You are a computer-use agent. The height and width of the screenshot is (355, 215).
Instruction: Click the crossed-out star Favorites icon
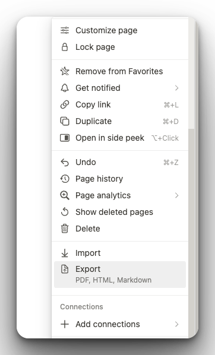tap(65, 71)
